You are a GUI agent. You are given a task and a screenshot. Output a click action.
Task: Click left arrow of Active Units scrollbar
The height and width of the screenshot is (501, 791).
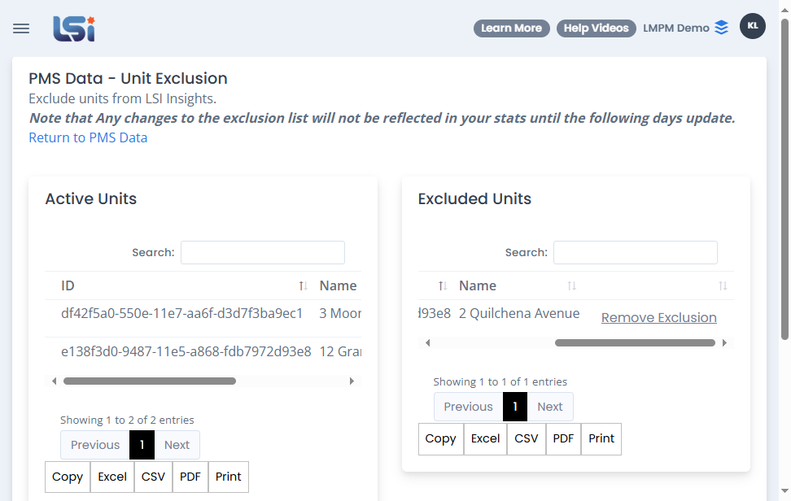click(x=54, y=381)
